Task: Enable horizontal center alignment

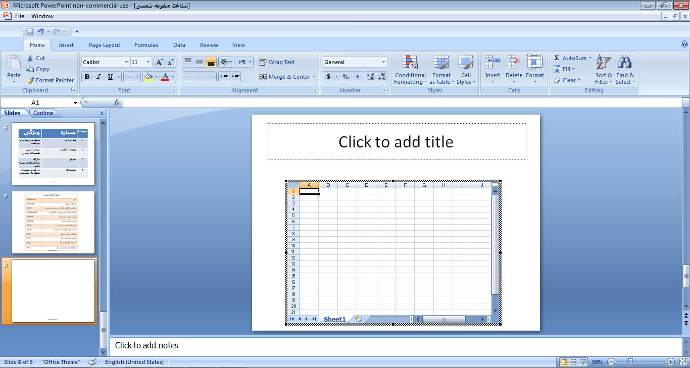Action: pyautogui.click(x=199, y=77)
